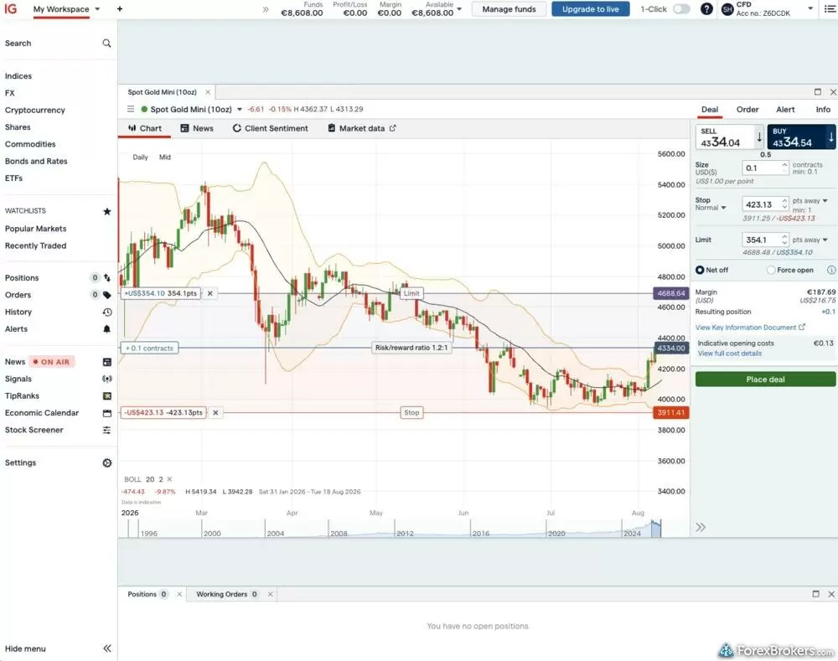Open the Stop Normal type dropdown
The width and height of the screenshot is (838, 661).
pos(724,208)
